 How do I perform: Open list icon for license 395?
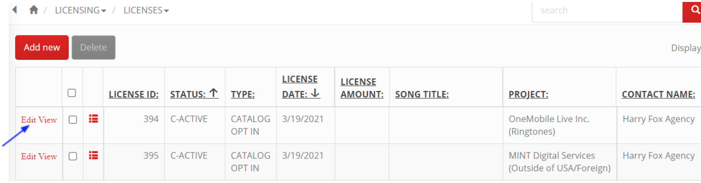pos(93,156)
